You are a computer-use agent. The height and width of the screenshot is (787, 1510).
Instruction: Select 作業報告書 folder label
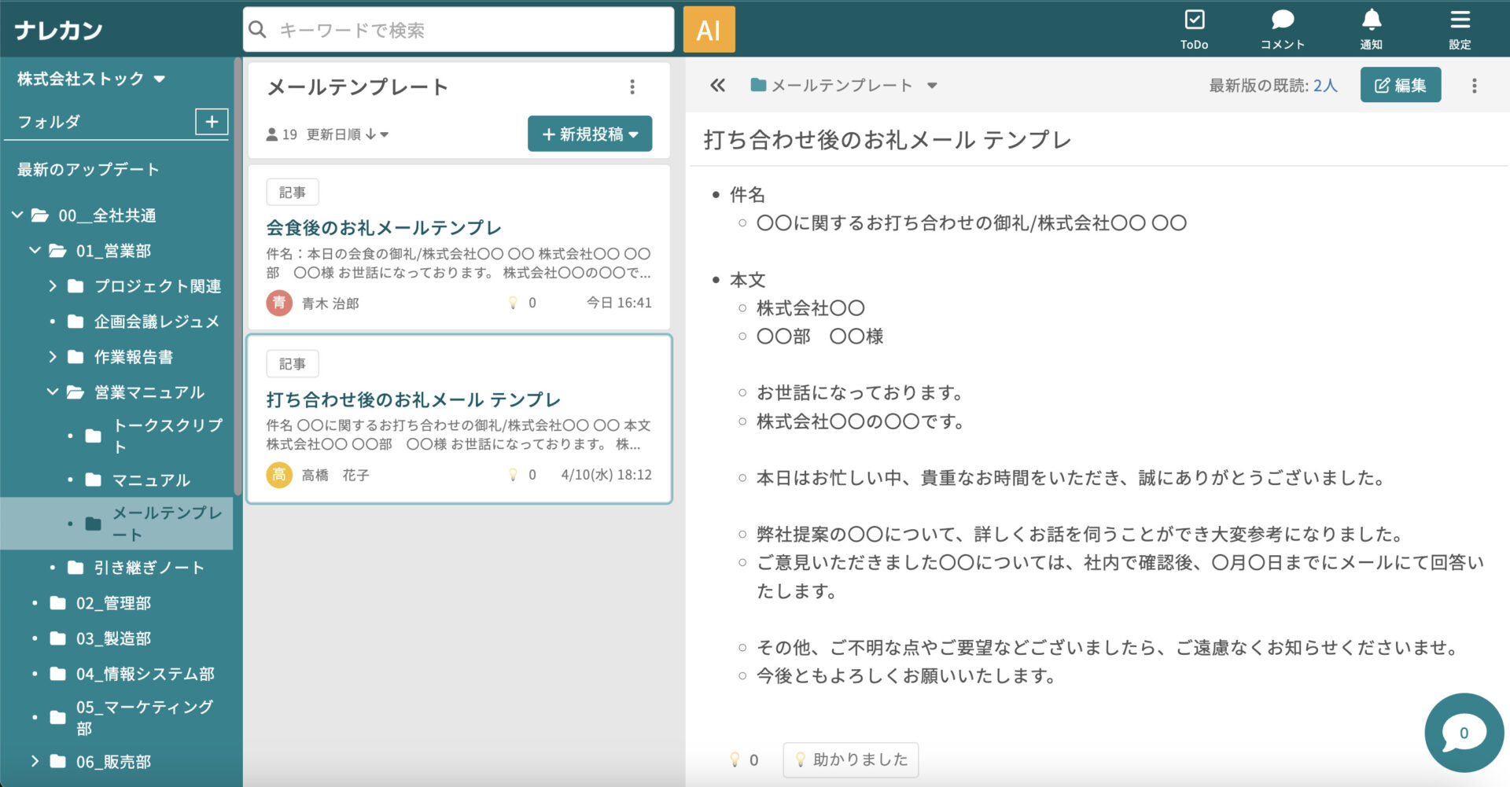(134, 357)
